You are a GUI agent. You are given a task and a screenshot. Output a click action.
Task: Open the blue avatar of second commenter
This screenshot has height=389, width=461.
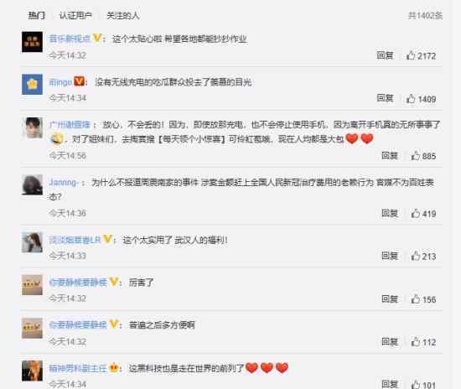coord(32,85)
